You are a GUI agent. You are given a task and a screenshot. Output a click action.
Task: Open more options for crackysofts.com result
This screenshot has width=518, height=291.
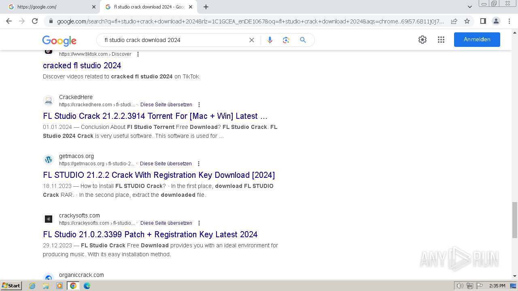click(199, 223)
